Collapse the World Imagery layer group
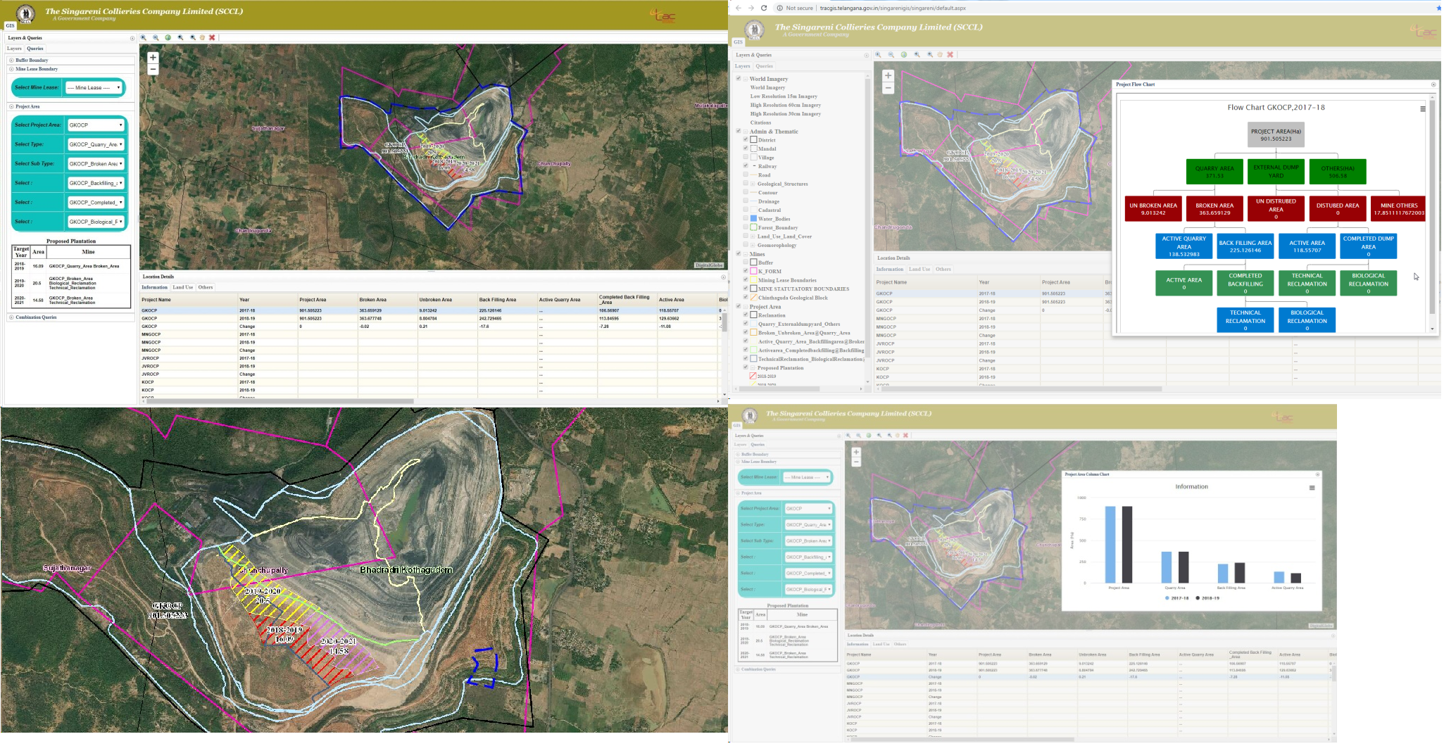Viewport: 1444px width, 746px height. click(x=745, y=79)
